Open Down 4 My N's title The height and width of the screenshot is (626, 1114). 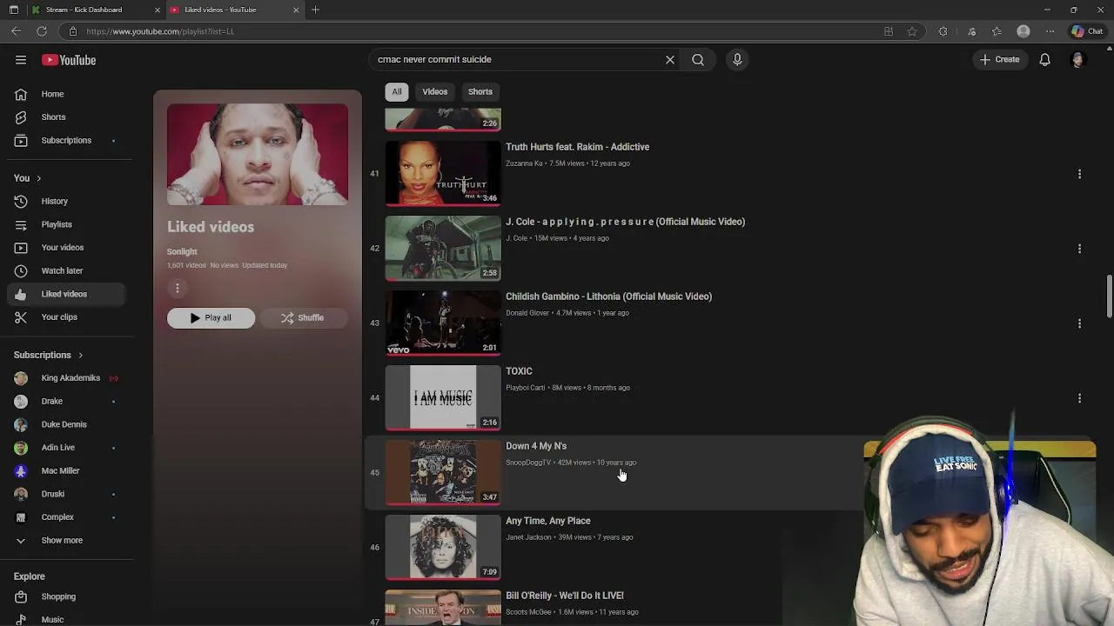coord(536,446)
